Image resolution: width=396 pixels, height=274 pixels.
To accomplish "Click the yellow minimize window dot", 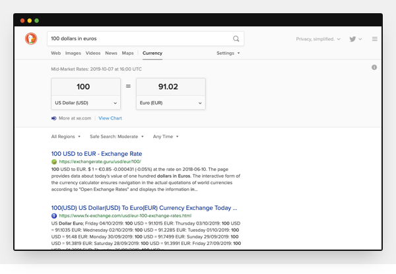I will pos(30,20).
